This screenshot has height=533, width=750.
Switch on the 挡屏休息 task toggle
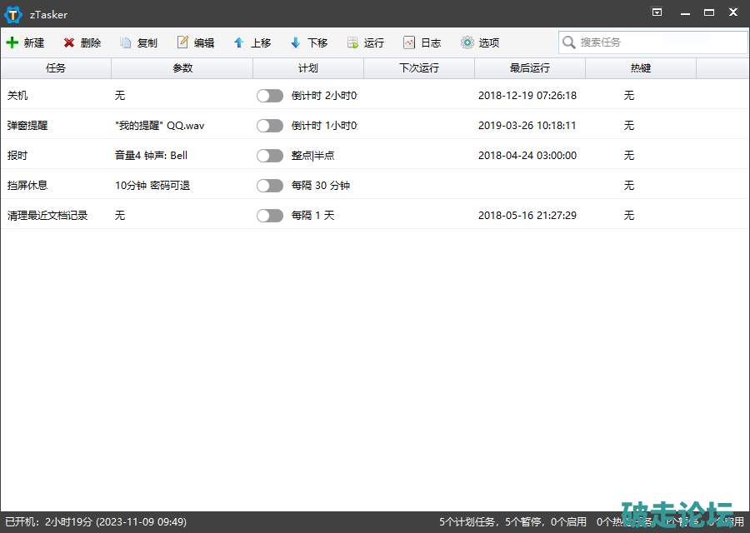click(270, 186)
